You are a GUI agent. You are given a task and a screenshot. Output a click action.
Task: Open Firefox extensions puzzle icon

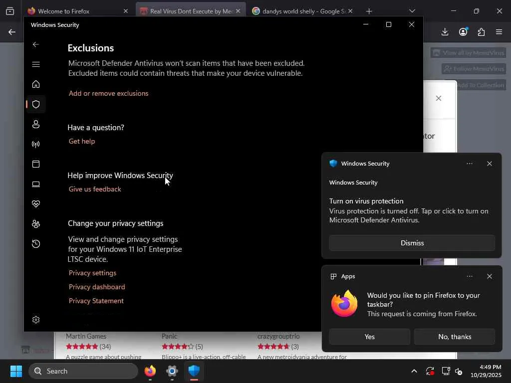click(x=481, y=32)
